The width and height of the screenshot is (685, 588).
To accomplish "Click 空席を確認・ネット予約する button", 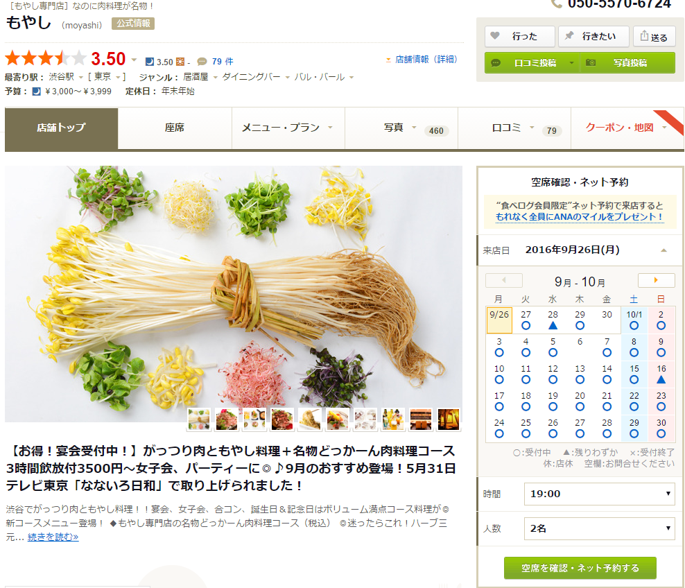I will pos(580,568).
